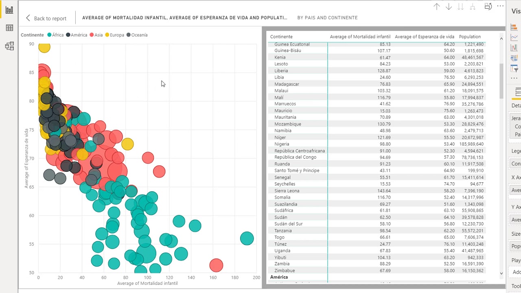The width and height of the screenshot is (521, 293).
Task: Select América legend entry
Action: pos(77,35)
